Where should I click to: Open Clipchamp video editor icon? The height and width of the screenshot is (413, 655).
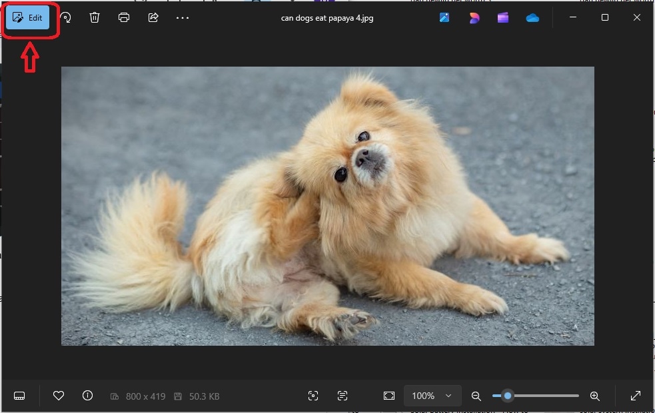click(x=503, y=18)
